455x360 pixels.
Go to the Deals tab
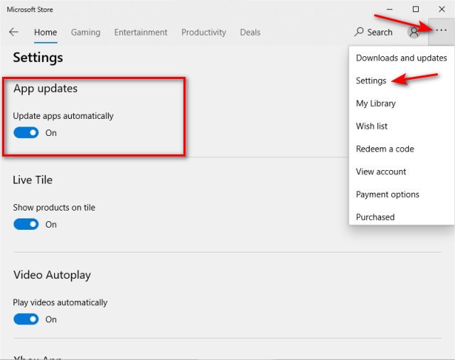250,32
